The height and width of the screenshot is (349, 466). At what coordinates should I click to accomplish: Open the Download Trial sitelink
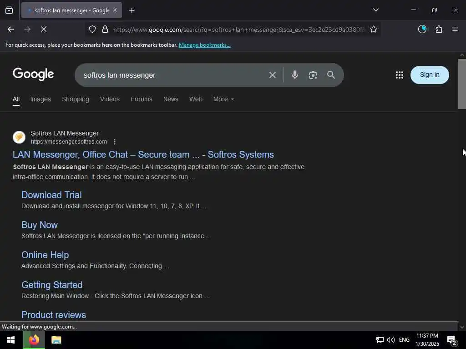tap(51, 195)
